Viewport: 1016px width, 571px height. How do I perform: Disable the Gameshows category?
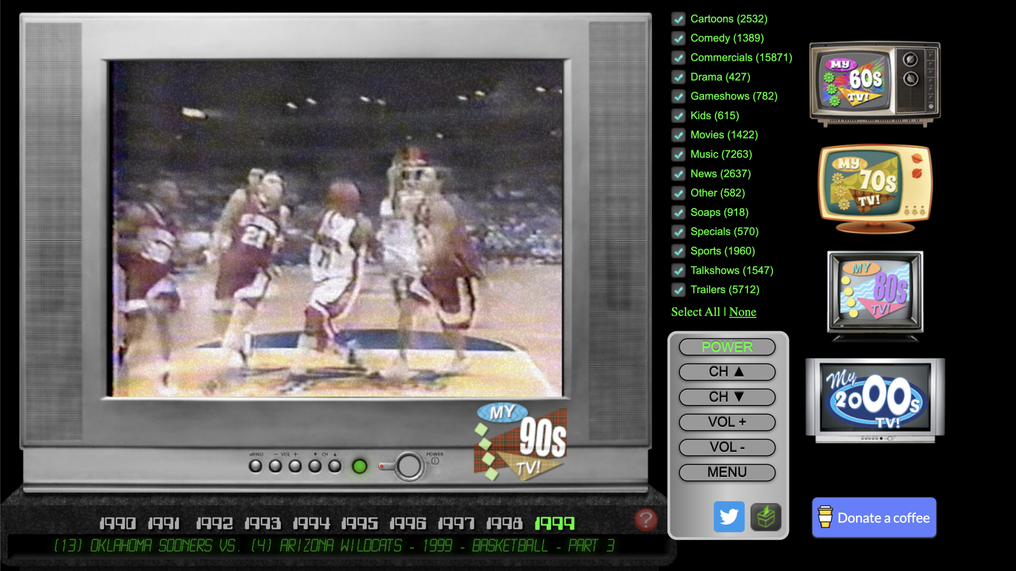coord(678,96)
